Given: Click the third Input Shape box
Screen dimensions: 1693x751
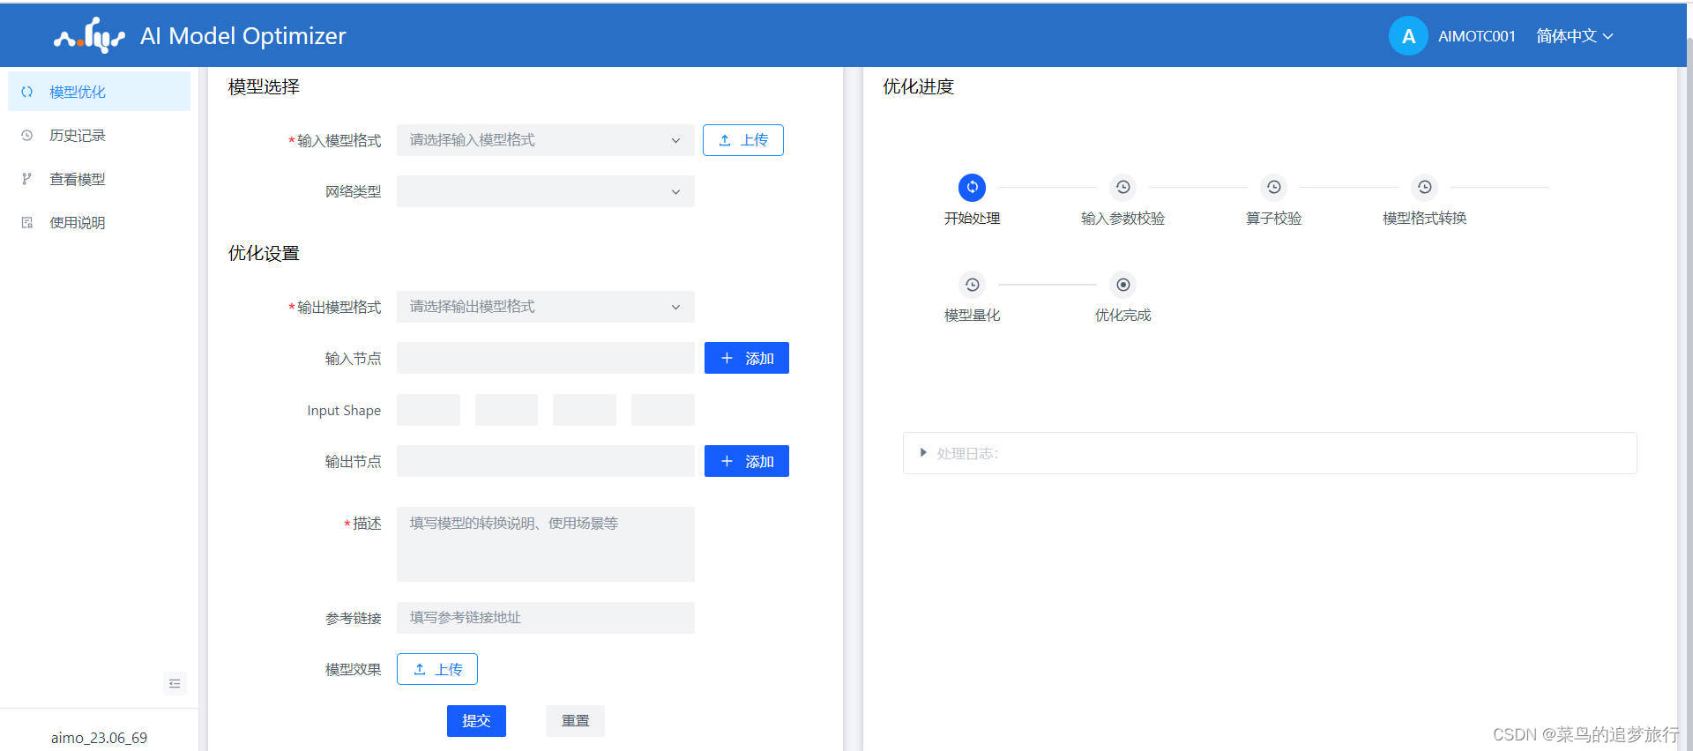Looking at the screenshot, I should click(x=585, y=410).
